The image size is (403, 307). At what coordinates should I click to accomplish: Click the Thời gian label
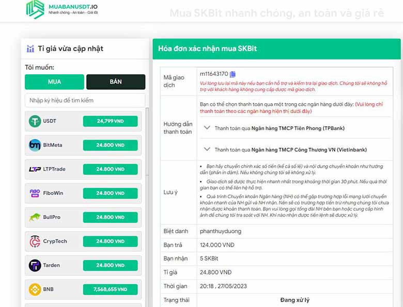pyautogui.click(x=175, y=286)
